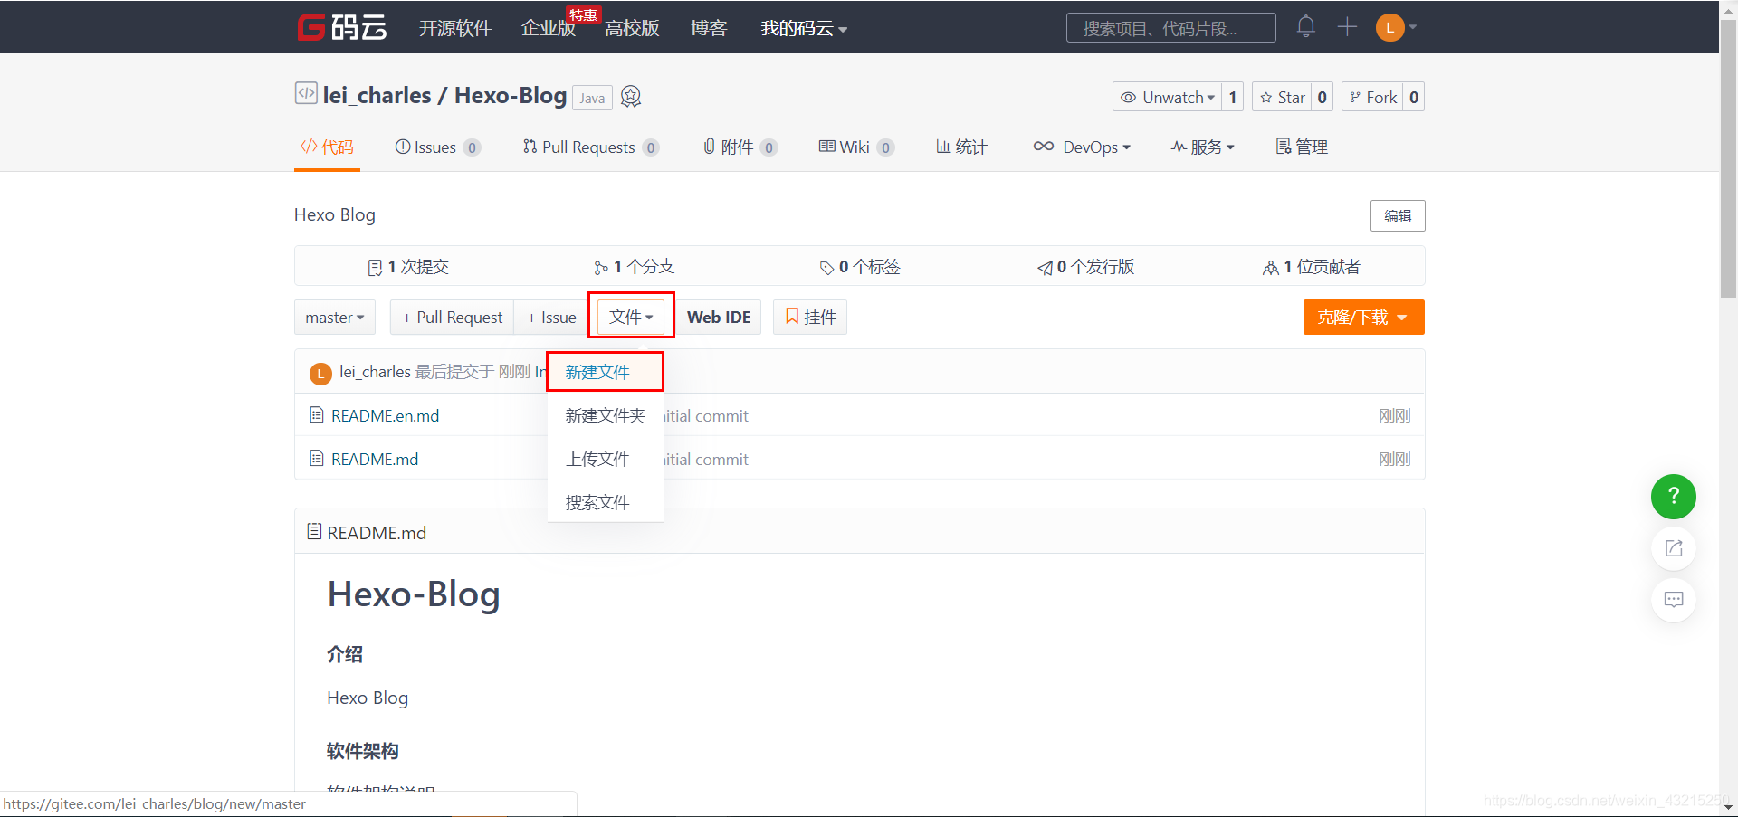Click the plus create-new icon in header
This screenshot has width=1738, height=817.
point(1347,26)
